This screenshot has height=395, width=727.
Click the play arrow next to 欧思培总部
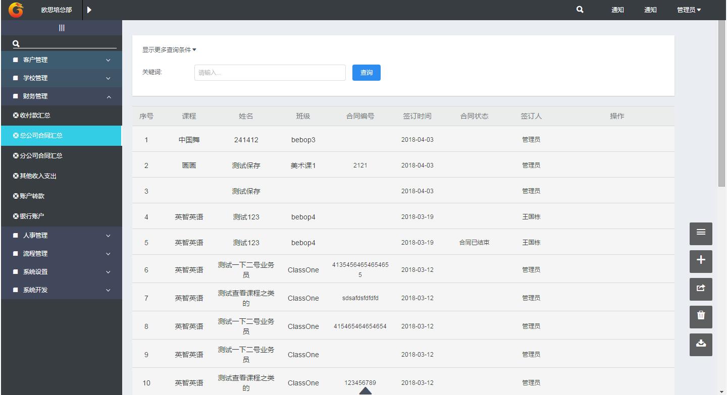[x=89, y=10]
